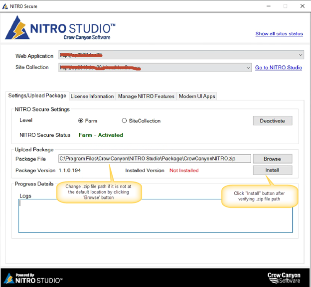311x287 pixels.
Task: Click the Crow Canyon Software footer logo
Action: [x=284, y=278]
